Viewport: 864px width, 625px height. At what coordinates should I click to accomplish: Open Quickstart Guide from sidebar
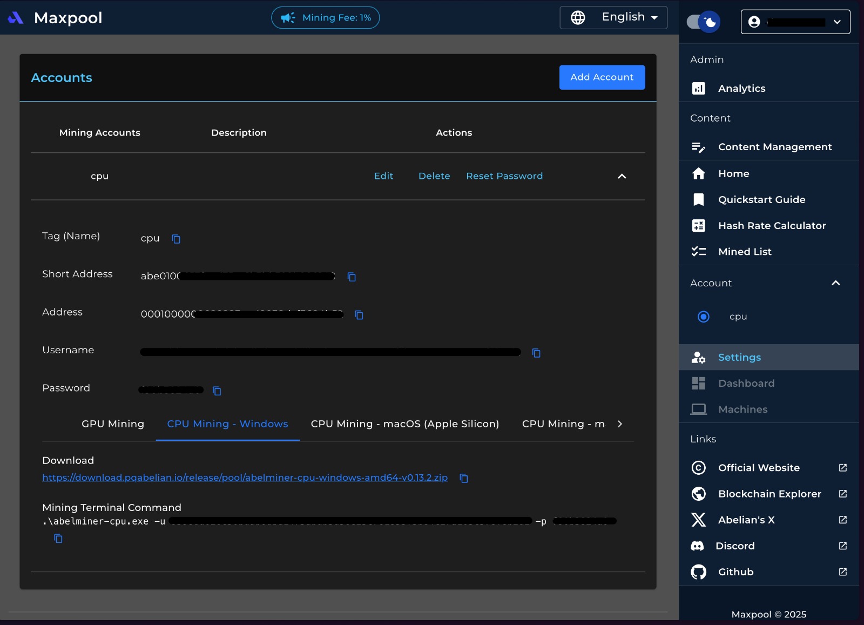point(769,199)
